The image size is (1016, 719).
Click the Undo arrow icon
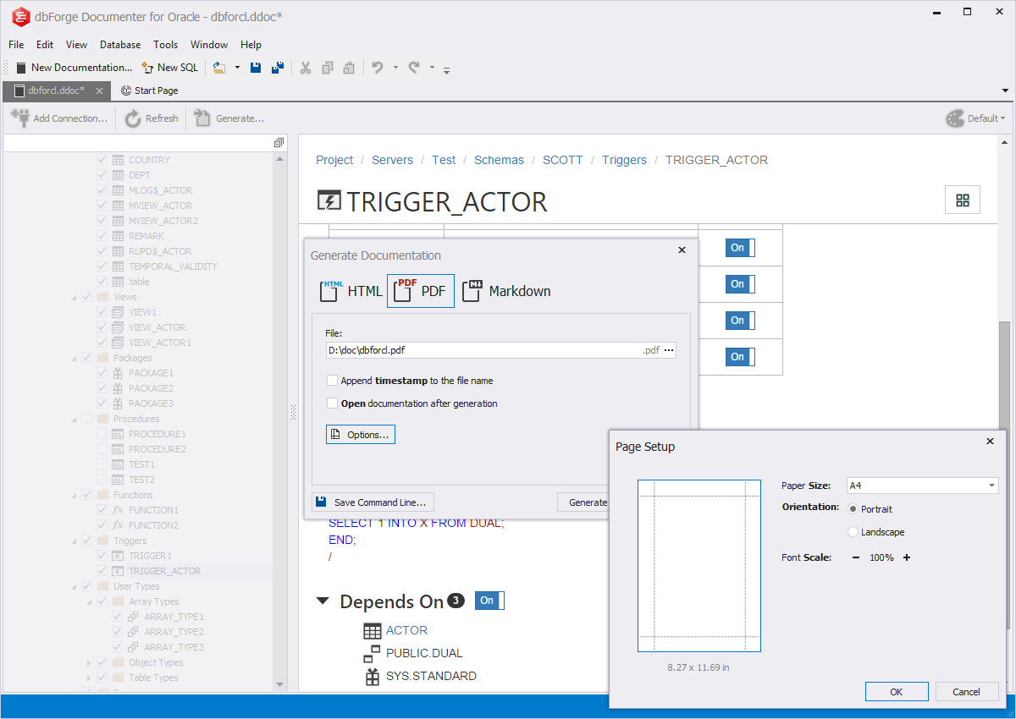point(378,68)
